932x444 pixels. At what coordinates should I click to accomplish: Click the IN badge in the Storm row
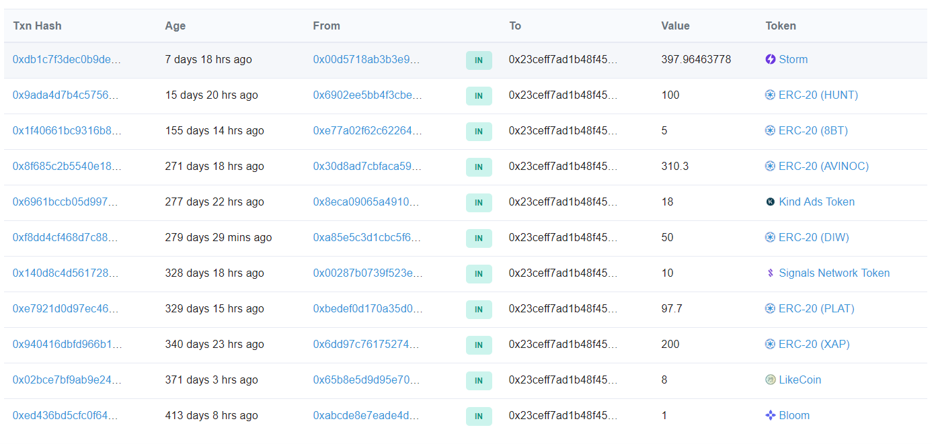tap(479, 60)
